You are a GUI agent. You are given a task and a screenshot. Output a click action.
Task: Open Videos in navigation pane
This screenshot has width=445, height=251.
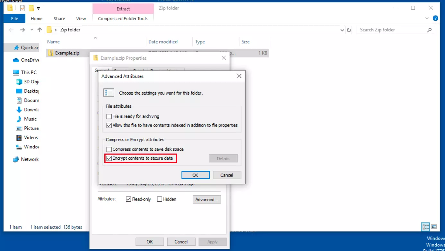click(x=27, y=138)
